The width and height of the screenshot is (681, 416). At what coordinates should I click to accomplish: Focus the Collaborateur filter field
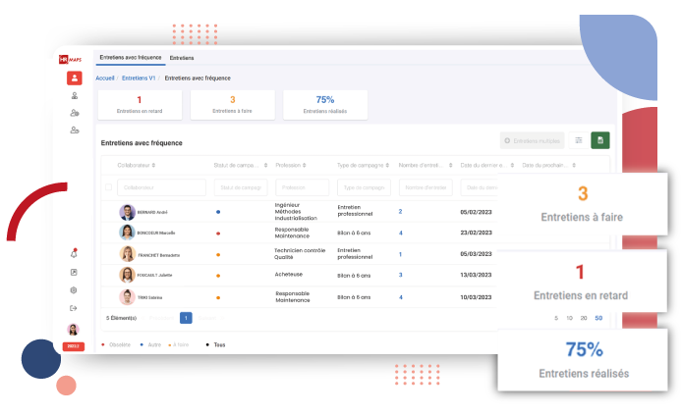[x=161, y=187]
